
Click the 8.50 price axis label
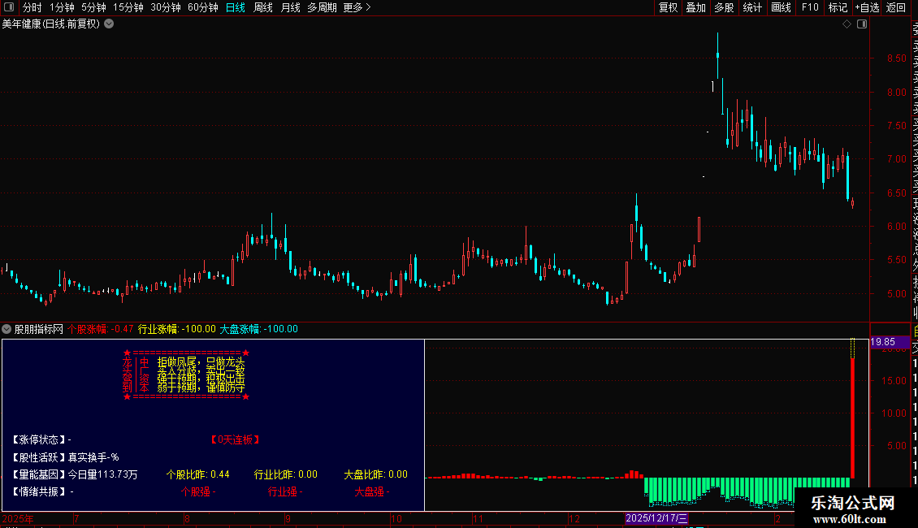pos(896,58)
